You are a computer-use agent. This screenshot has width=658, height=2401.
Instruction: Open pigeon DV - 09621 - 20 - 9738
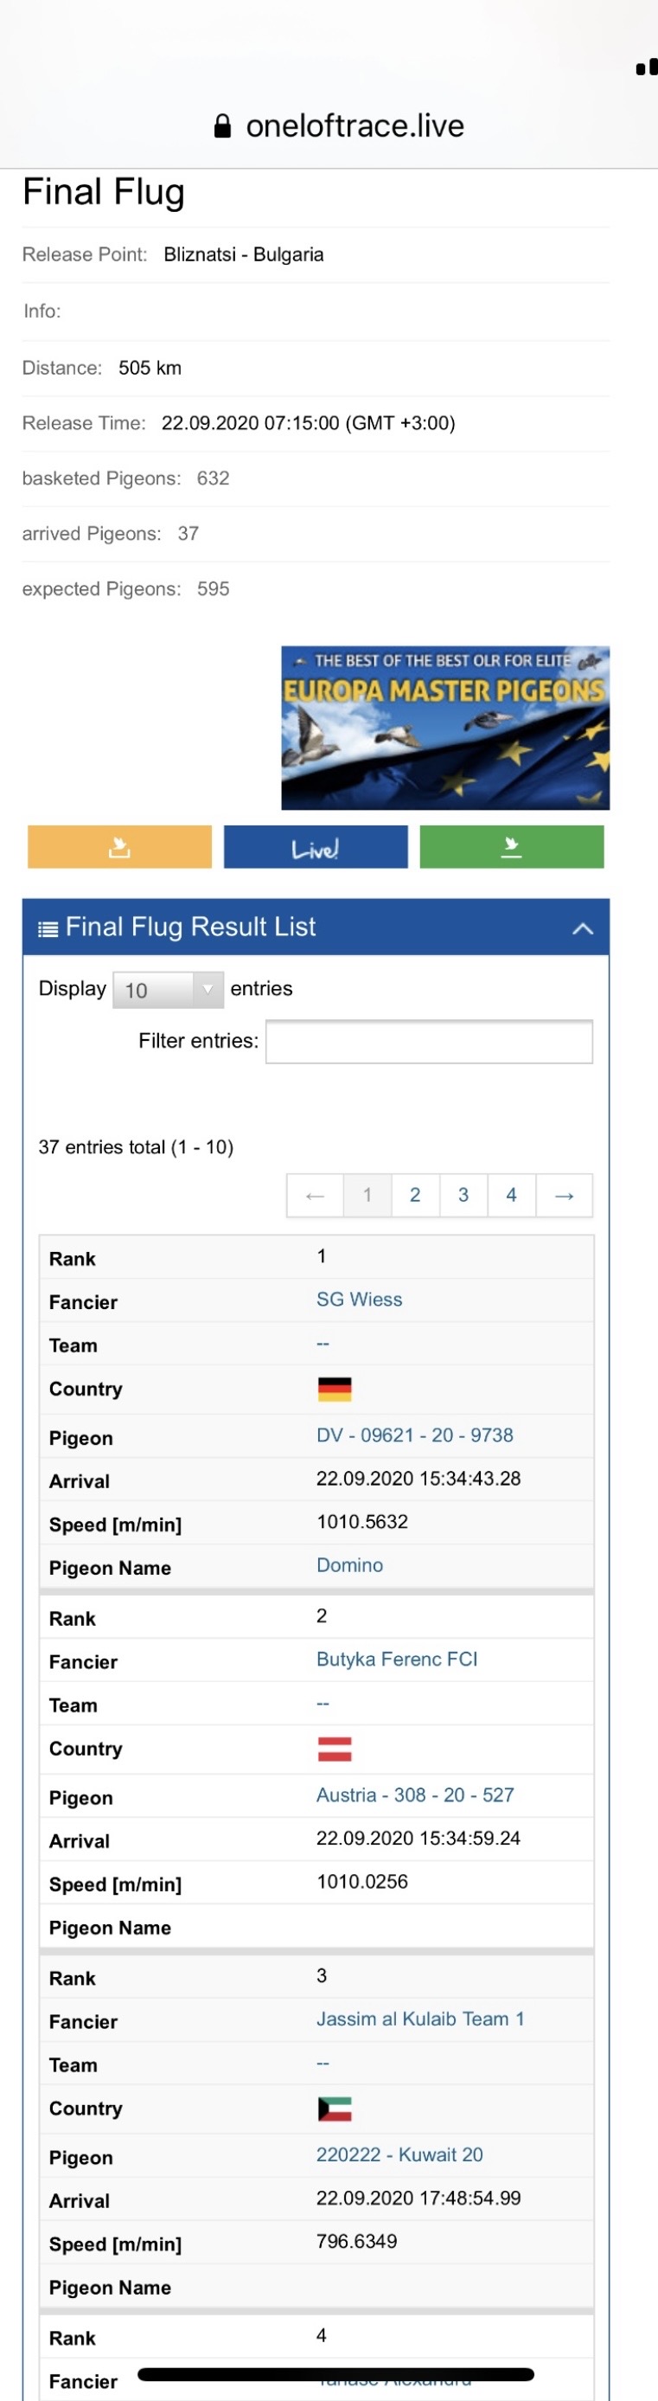(x=415, y=1435)
